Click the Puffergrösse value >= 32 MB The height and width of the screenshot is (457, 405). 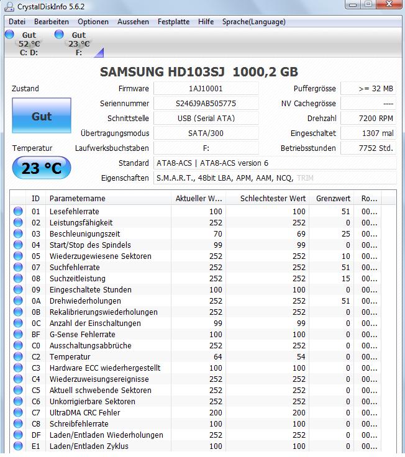368,89
